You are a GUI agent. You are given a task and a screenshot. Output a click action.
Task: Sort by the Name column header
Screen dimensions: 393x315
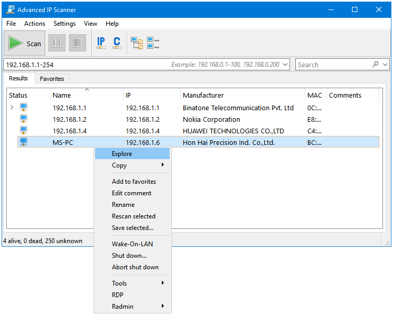(x=87, y=95)
